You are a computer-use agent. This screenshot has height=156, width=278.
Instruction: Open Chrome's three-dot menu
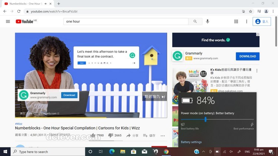click(273, 11)
